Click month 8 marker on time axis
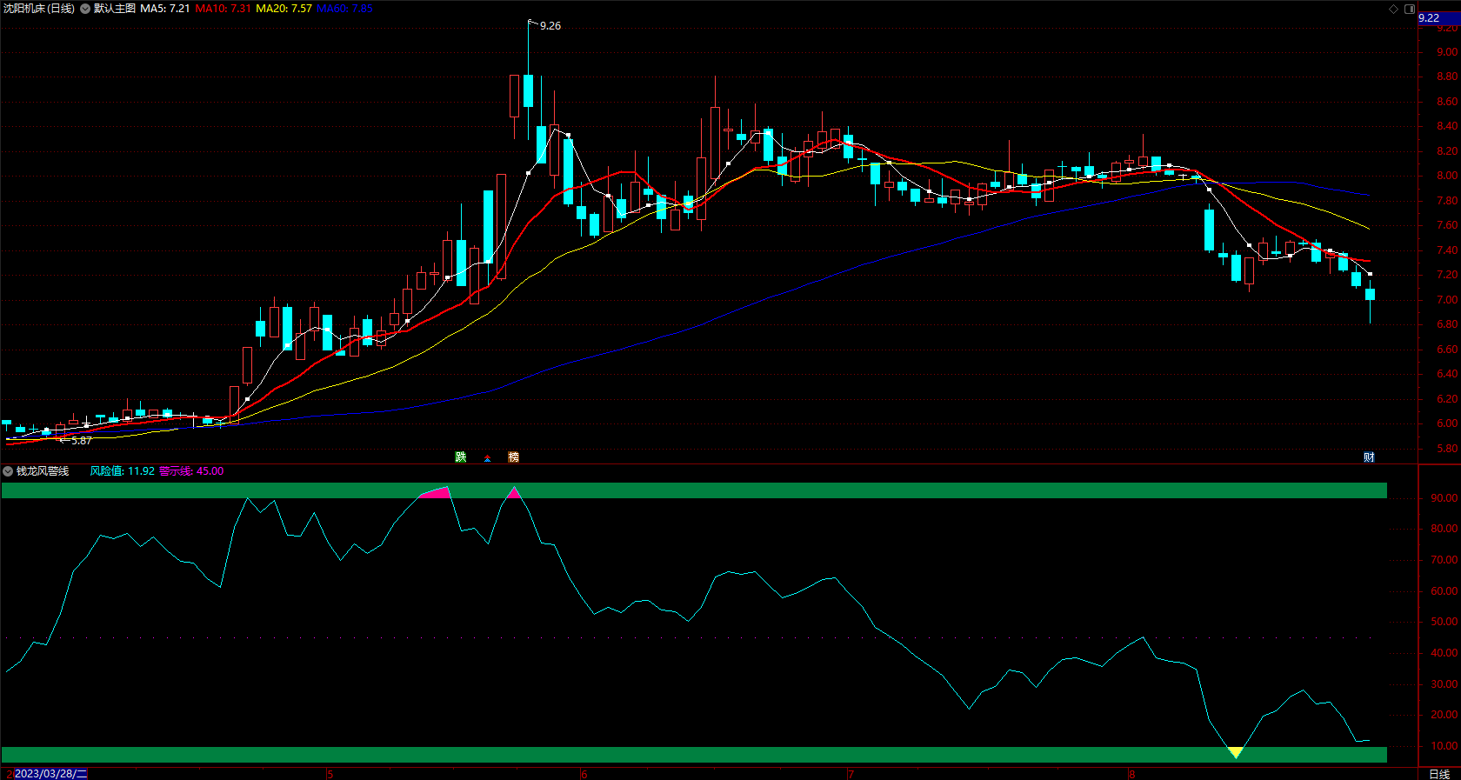The height and width of the screenshot is (780, 1461). click(x=1131, y=774)
